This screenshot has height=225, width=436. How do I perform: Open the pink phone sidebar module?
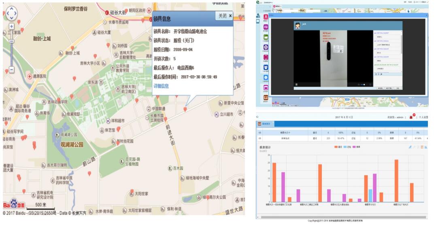pyautogui.click(x=266, y=57)
